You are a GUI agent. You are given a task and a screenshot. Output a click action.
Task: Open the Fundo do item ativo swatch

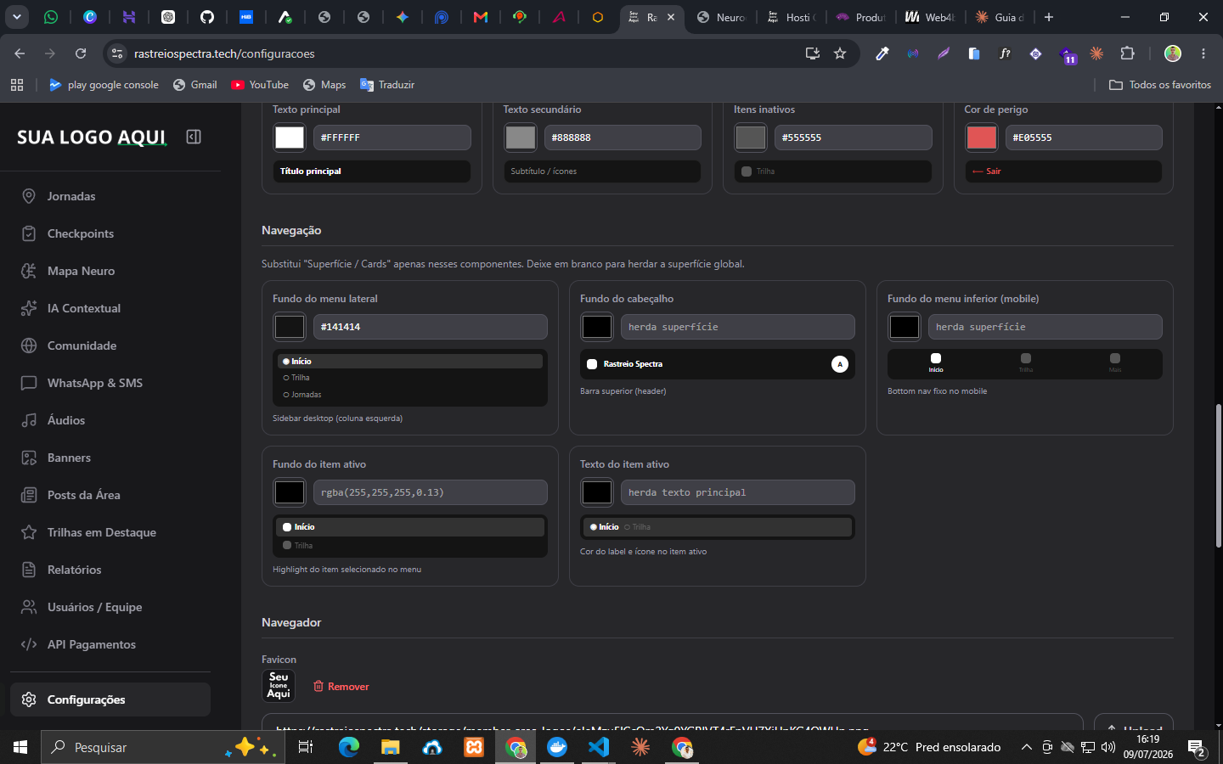tap(290, 492)
